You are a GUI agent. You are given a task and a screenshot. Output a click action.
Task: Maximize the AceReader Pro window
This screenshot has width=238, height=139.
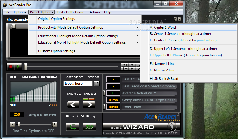click(166, 4)
